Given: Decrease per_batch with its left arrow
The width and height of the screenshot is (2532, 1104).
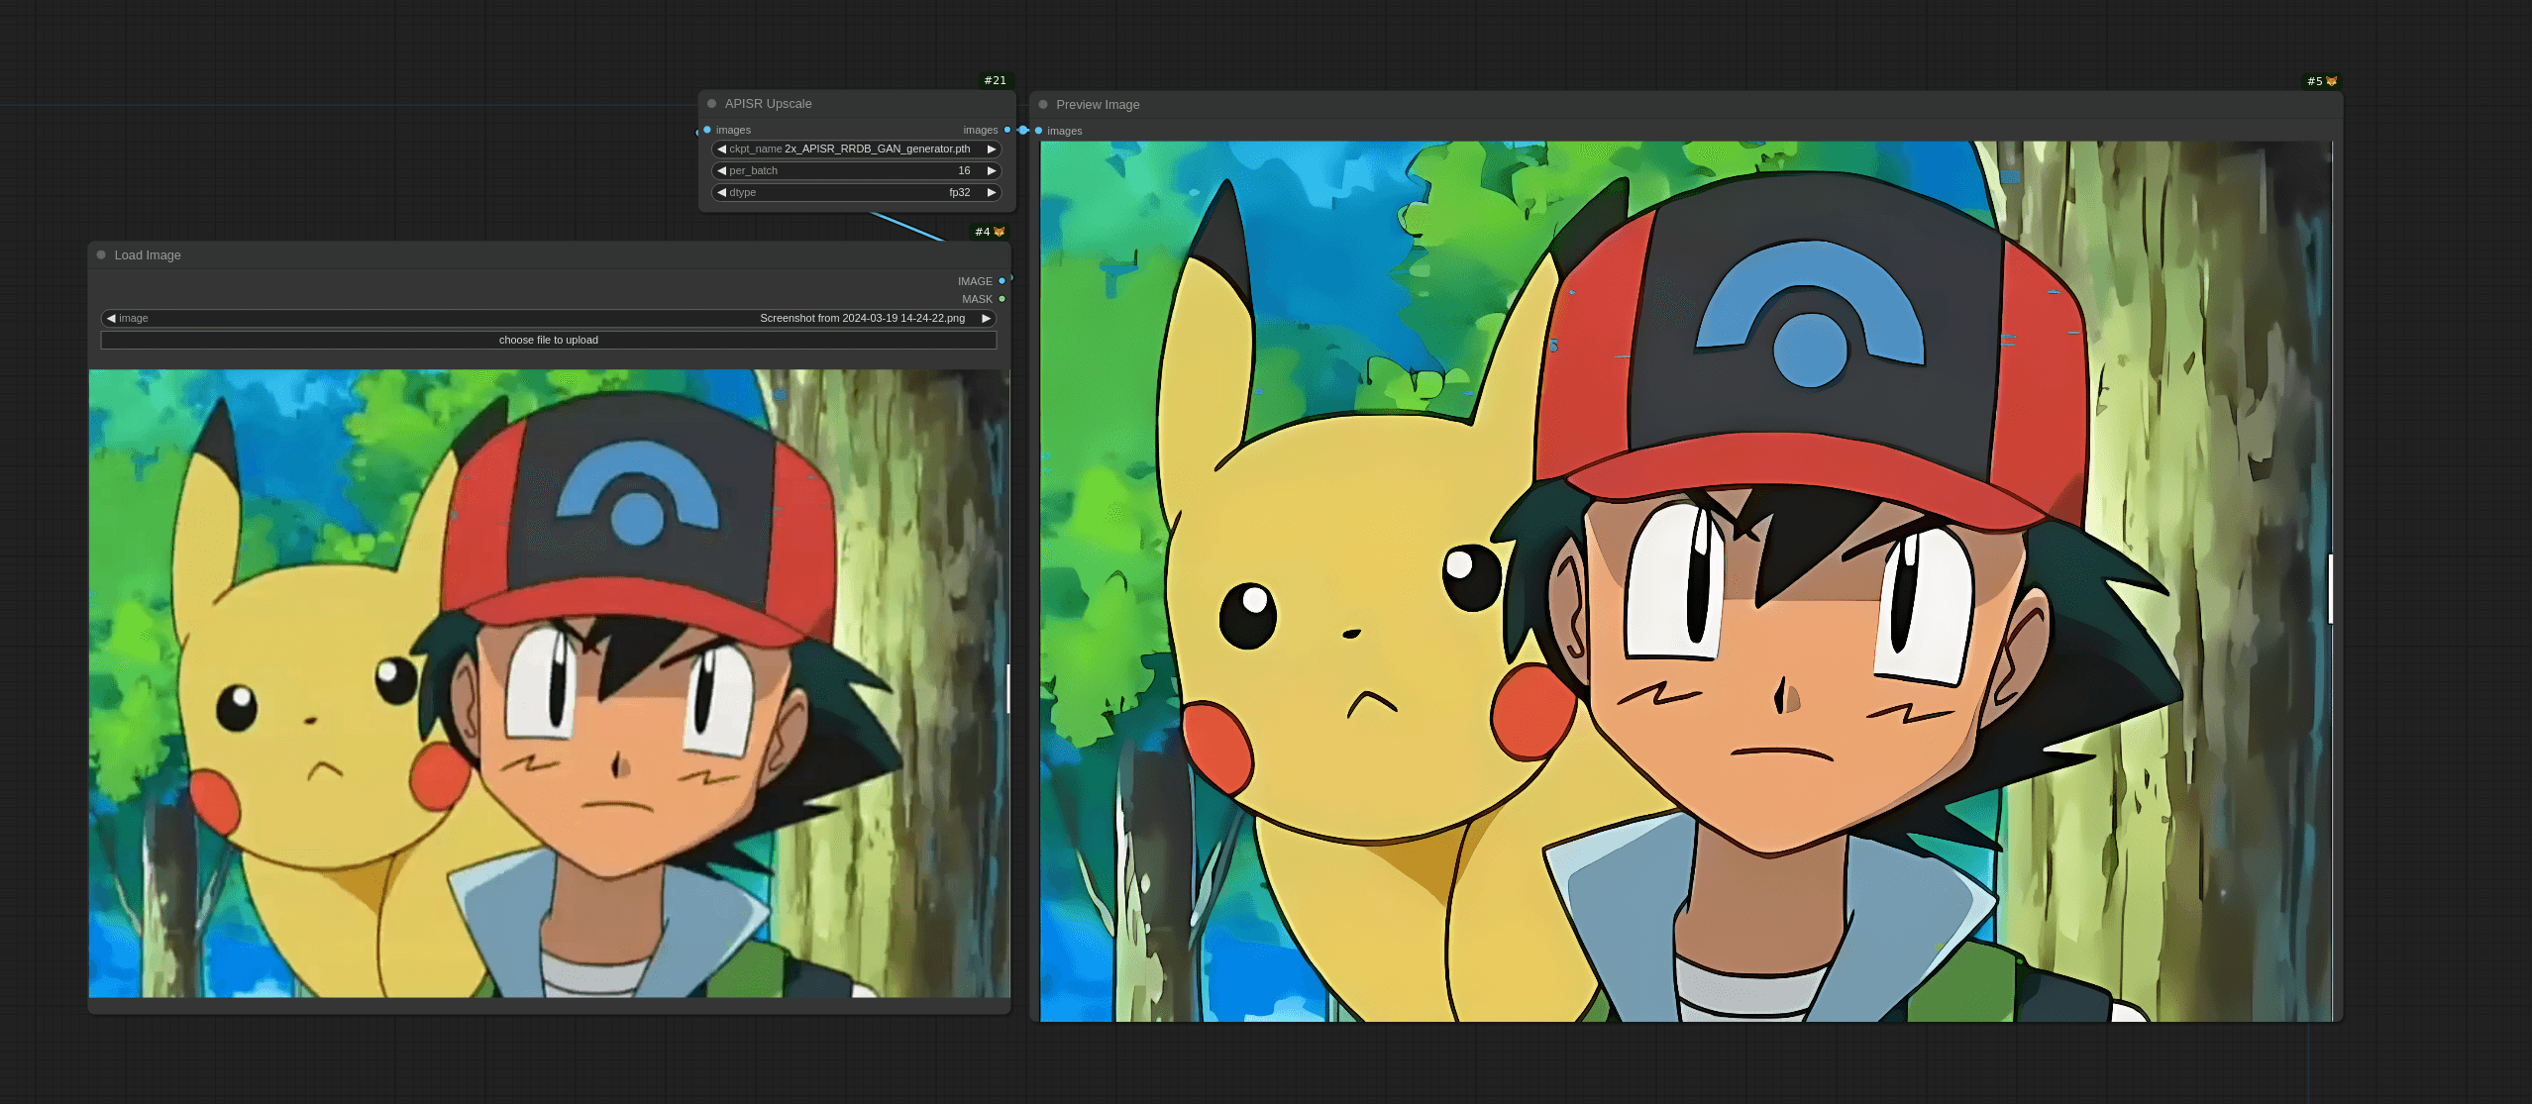Looking at the screenshot, I should pyautogui.click(x=721, y=171).
